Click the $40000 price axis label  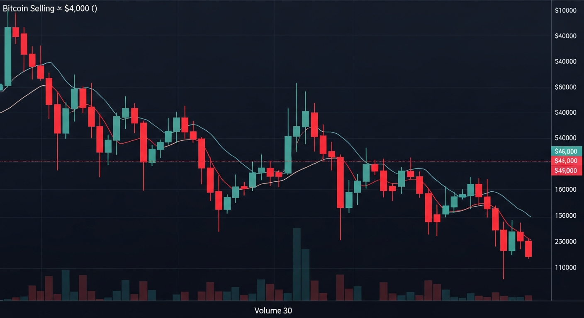pos(565,36)
